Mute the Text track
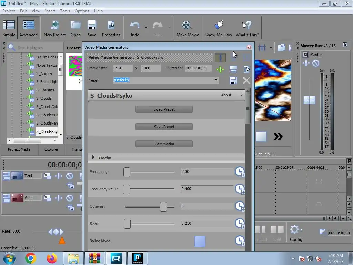 click(x=70, y=176)
